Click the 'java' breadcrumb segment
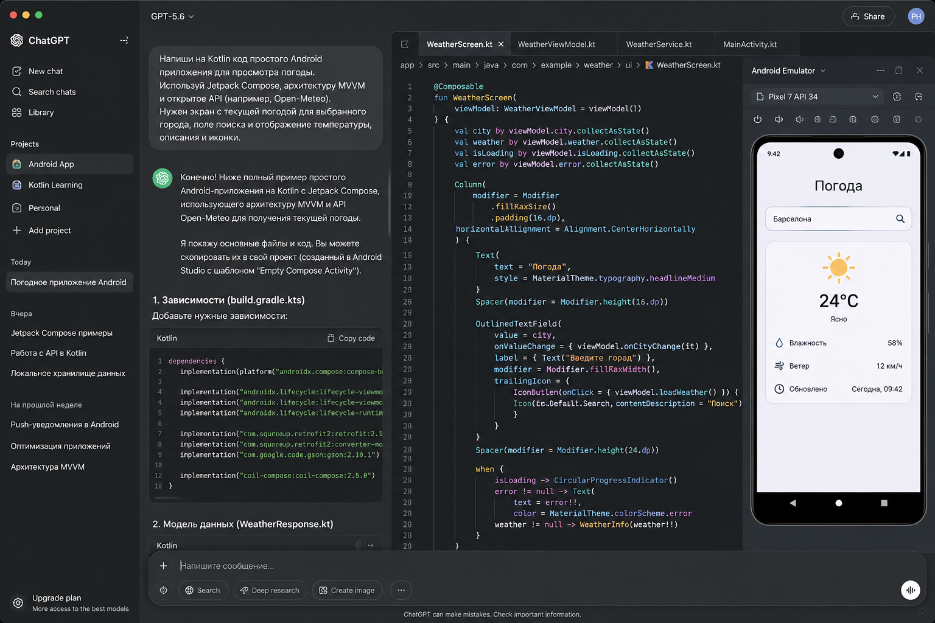 (491, 65)
